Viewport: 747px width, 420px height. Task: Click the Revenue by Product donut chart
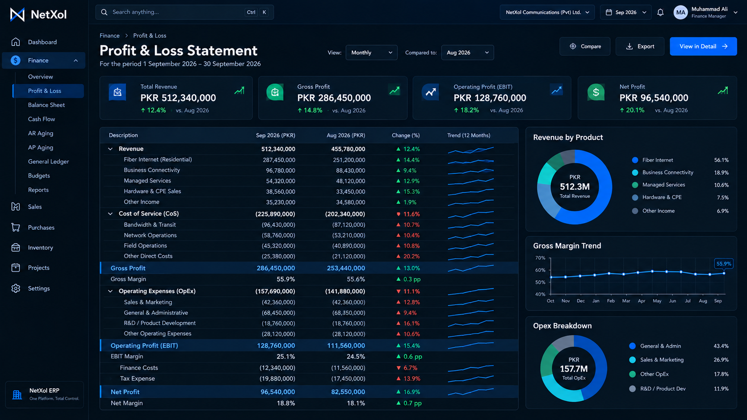click(575, 187)
